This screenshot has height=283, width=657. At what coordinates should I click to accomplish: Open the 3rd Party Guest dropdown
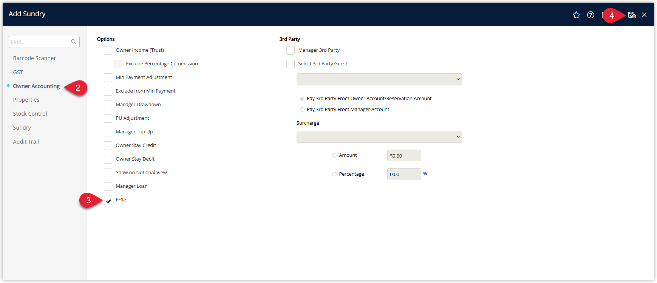[x=379, y=79]
